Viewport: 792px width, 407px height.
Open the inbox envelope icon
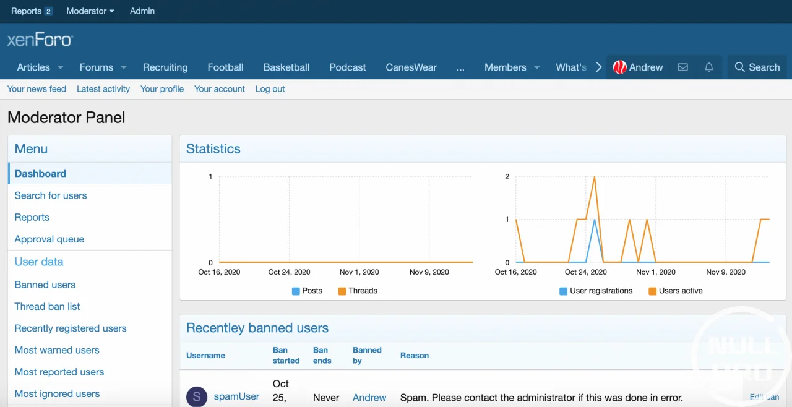coord(683,67)
